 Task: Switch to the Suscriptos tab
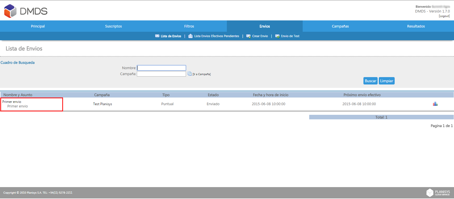[113, 26]
